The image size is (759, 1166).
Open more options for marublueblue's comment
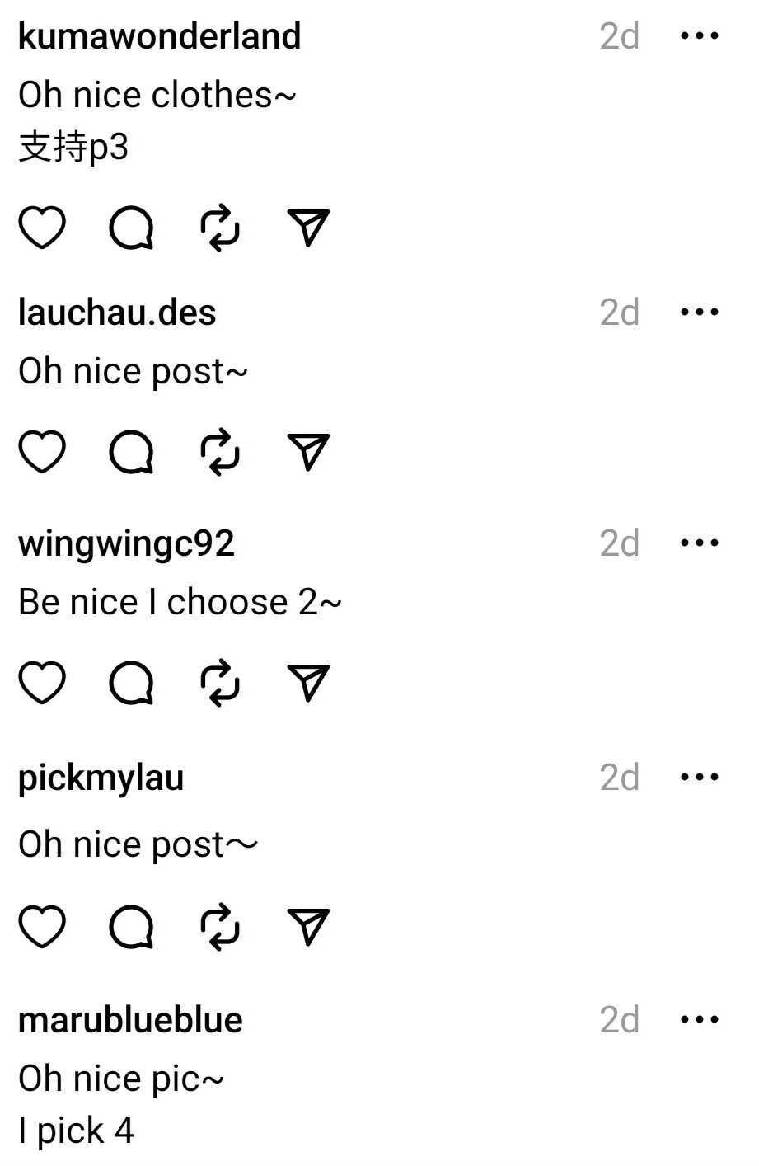700,1020
